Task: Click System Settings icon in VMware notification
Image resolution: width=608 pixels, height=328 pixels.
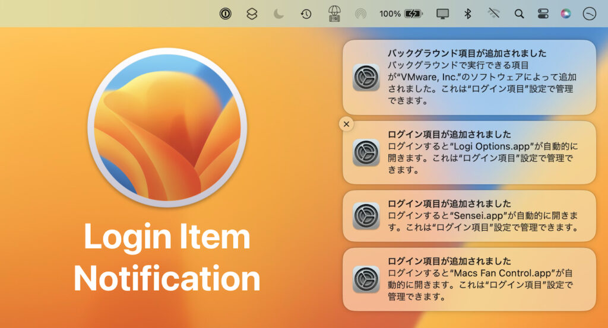Action: (366, 78)
